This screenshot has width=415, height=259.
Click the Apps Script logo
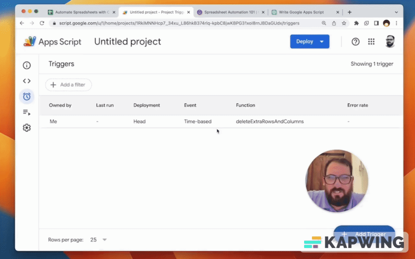[x=53, y=42]
